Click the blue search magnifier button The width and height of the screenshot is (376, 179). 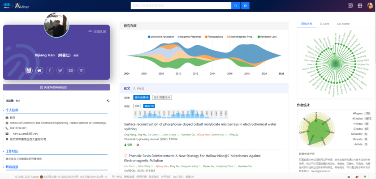click(x=236, y=6)
